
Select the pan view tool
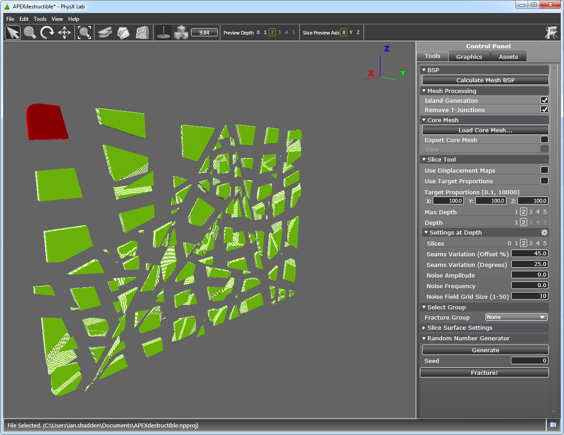[64, 32]
